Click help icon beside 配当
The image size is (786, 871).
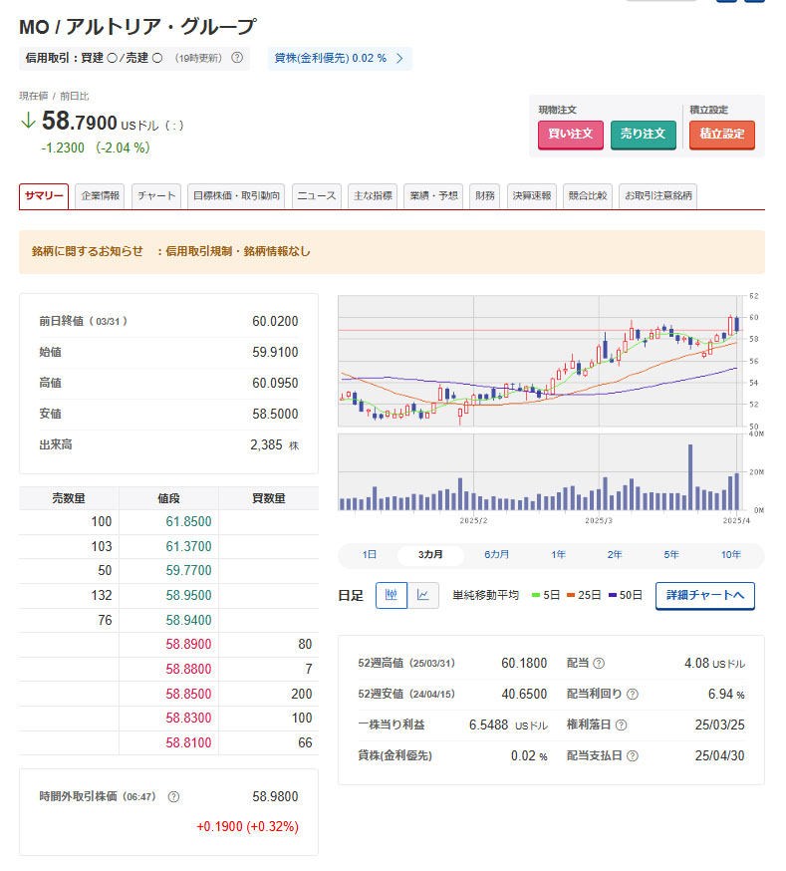(599, 664)
